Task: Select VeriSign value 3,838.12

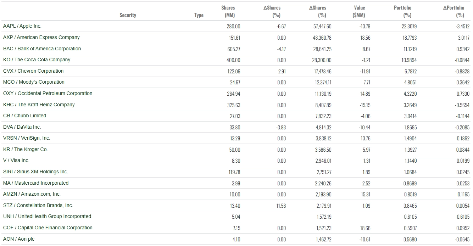Action: click(324, 139)
